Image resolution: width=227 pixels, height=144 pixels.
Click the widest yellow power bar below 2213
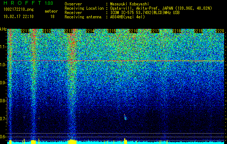tap(72, 141)
